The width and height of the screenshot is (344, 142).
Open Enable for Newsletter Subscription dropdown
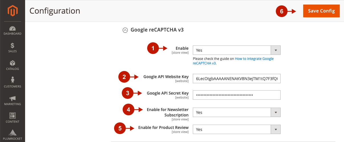tap(237, 112)
